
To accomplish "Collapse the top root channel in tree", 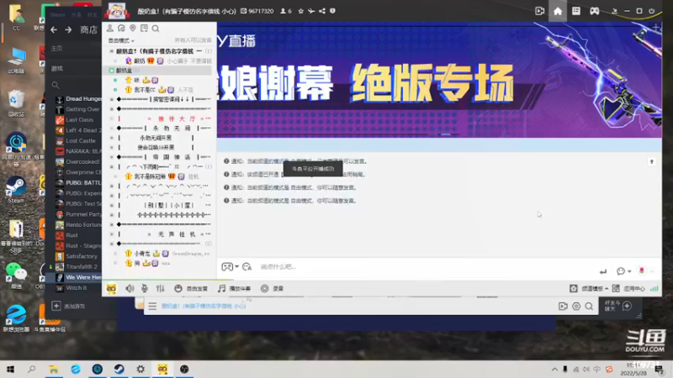I will 112,51.
